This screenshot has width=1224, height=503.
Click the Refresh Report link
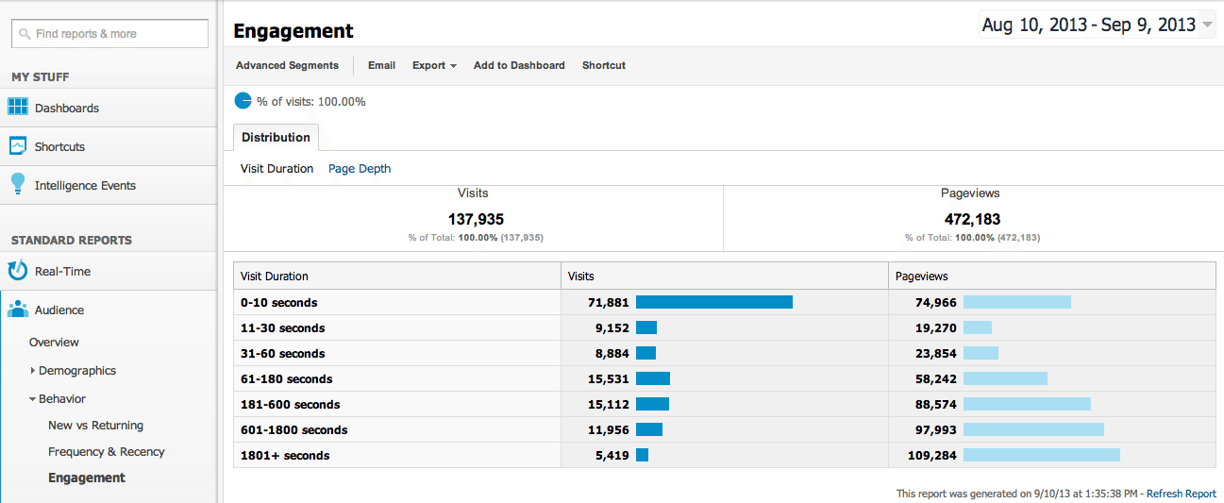pyautogui.click(x=1181, y=494)
